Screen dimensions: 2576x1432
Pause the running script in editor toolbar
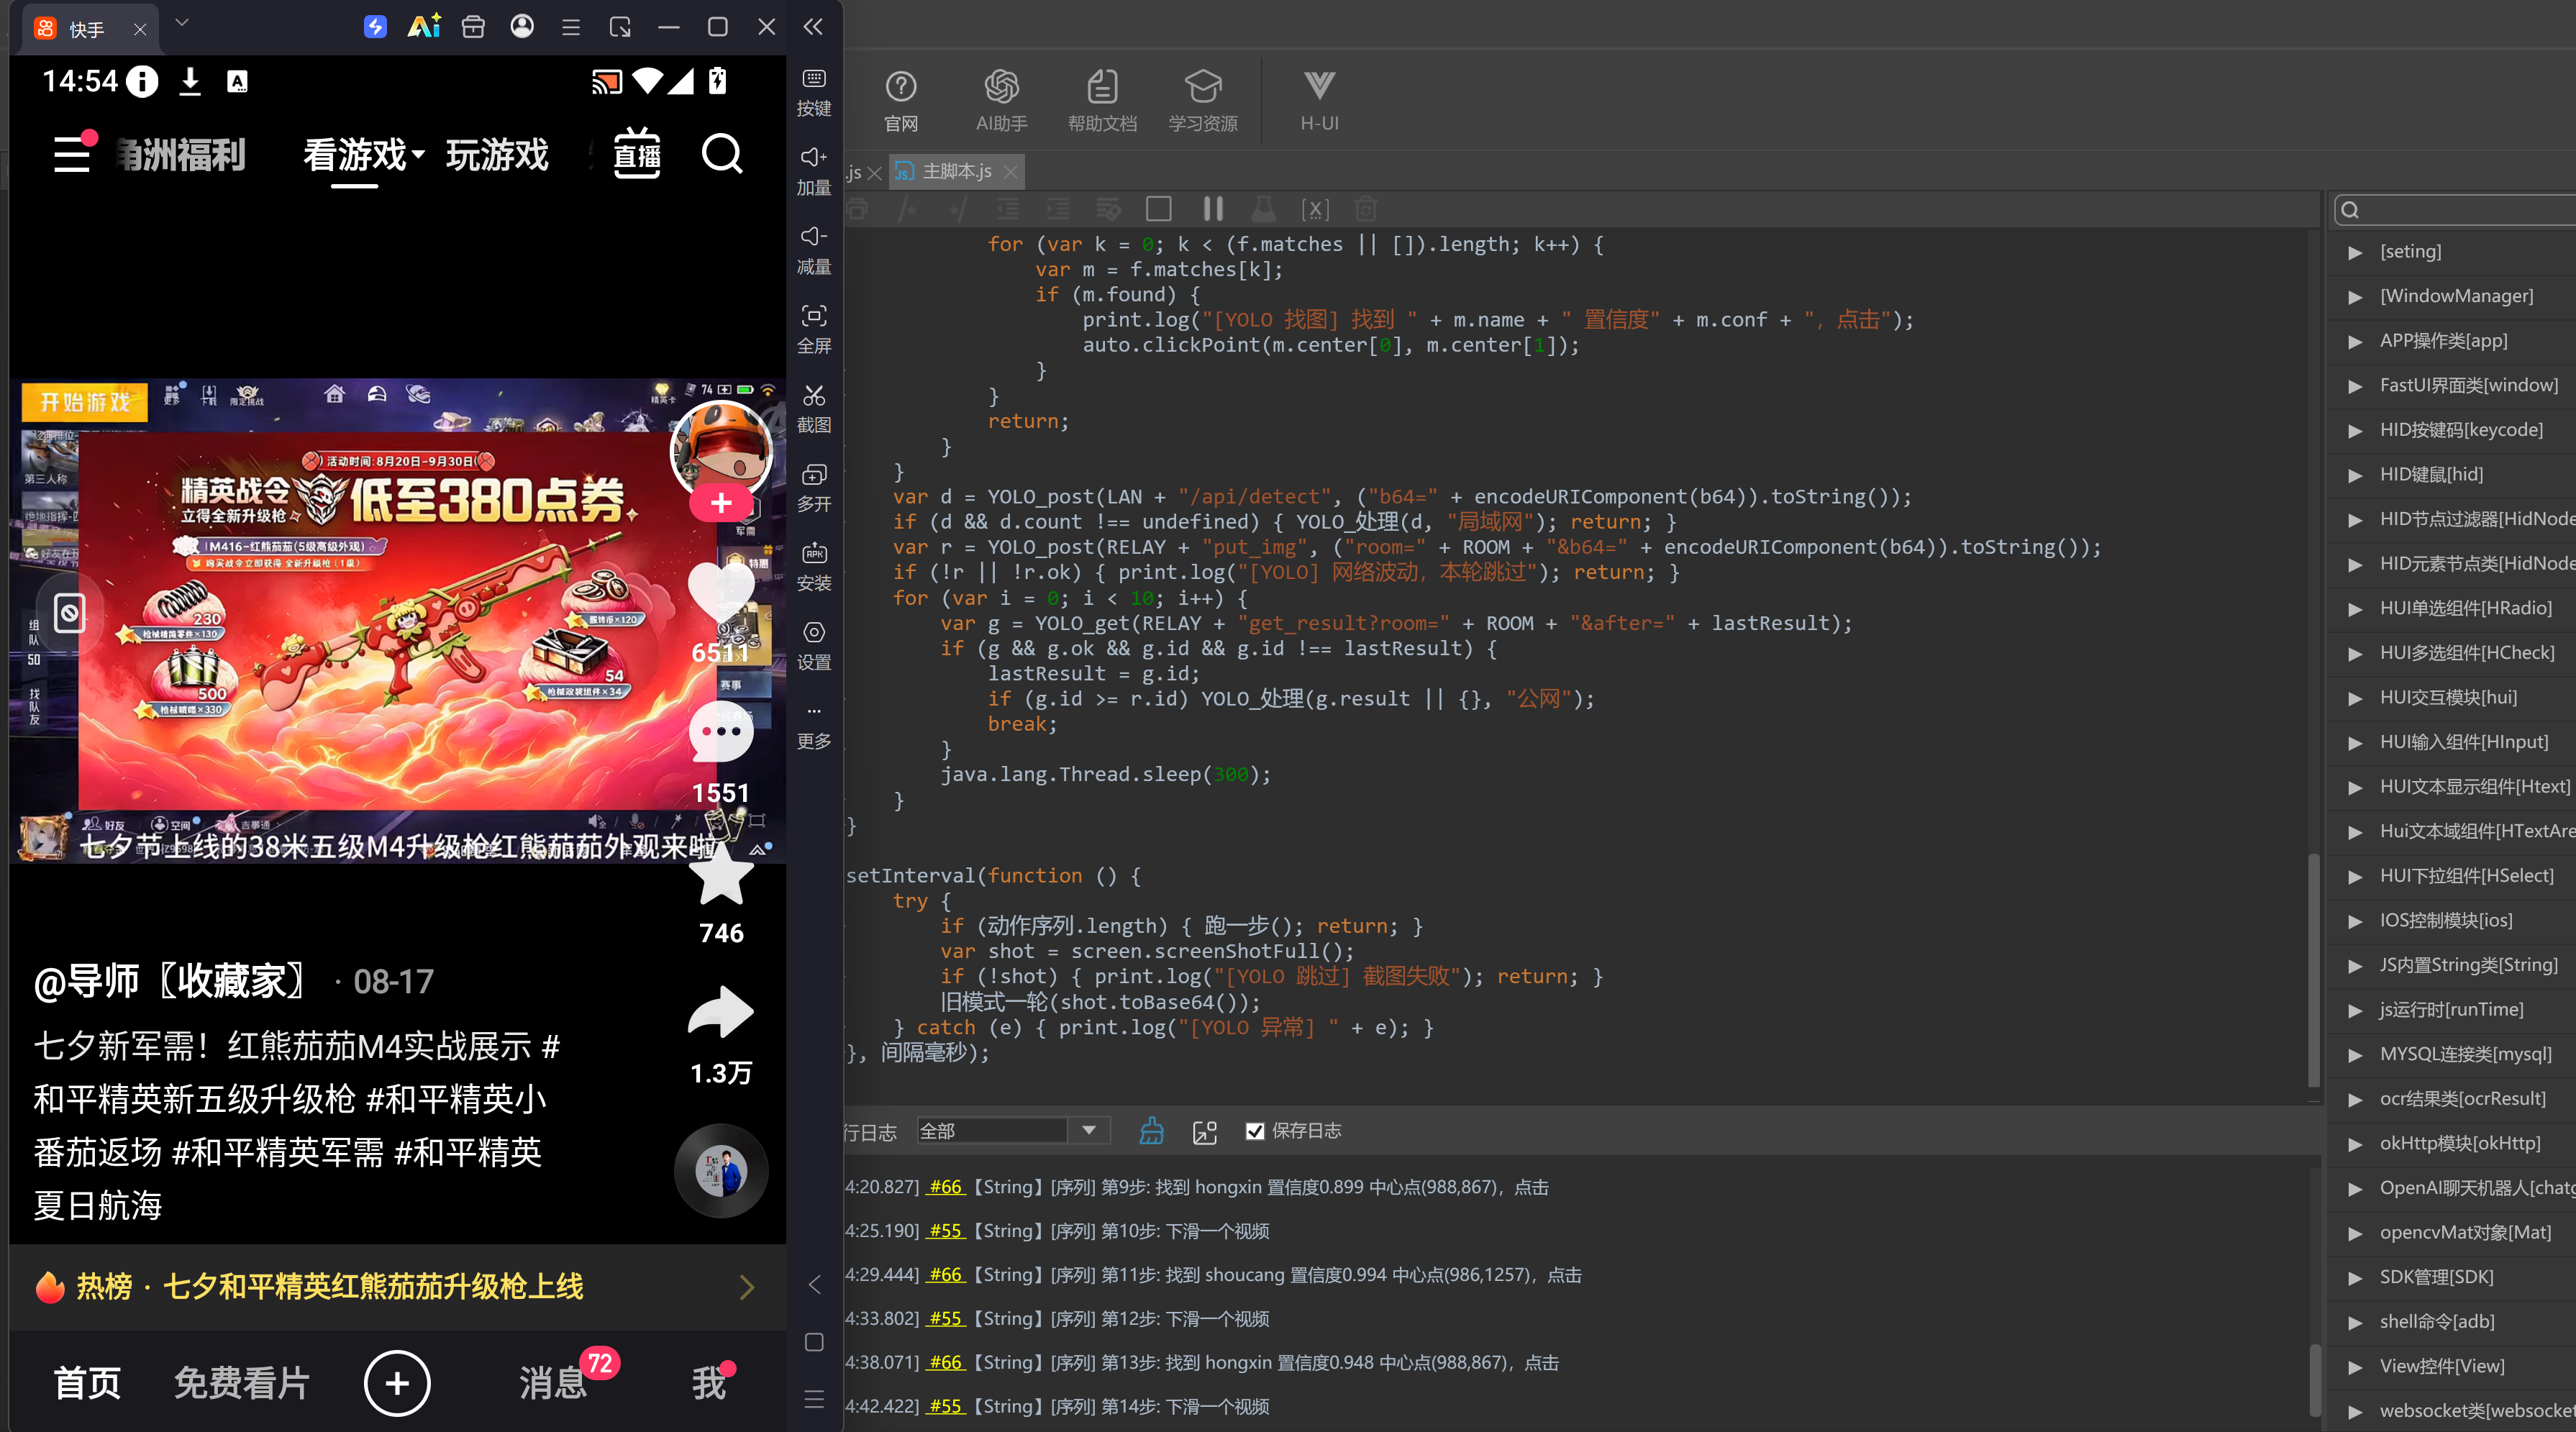point(1213,208)
